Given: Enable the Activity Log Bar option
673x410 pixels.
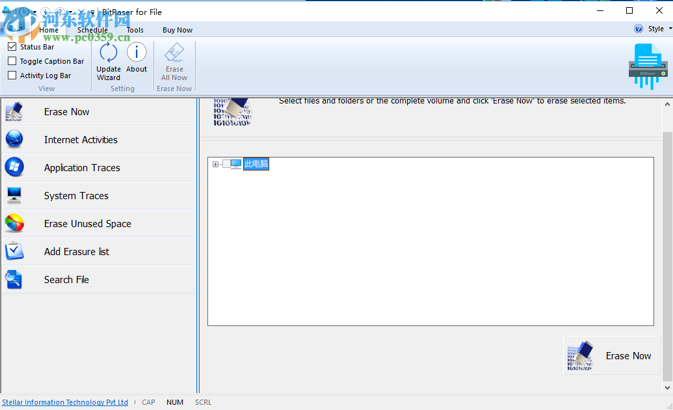Looking at the screenshot, I should click(11, 75).
